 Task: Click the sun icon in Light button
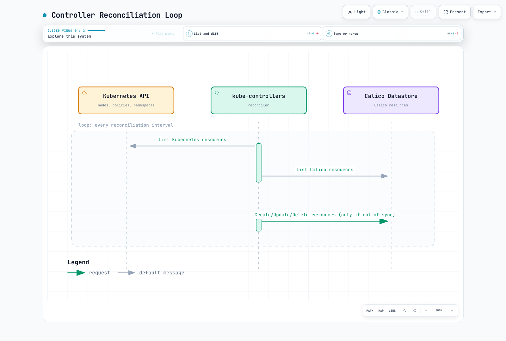click(350, 12)
